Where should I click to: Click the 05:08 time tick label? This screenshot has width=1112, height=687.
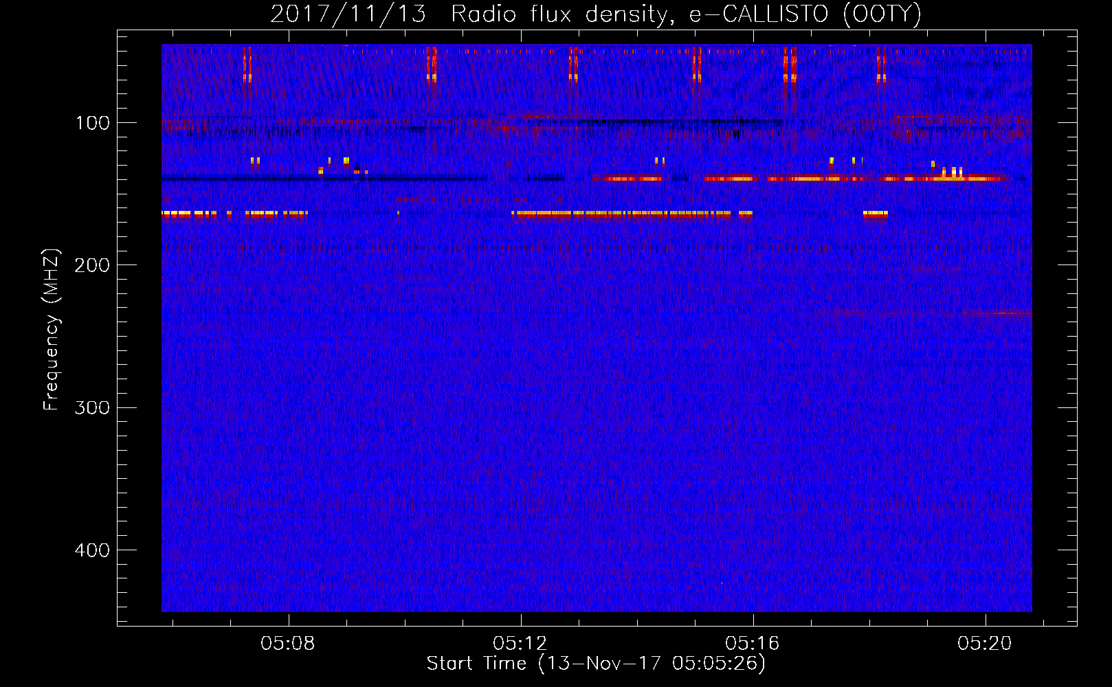(288, 644)
